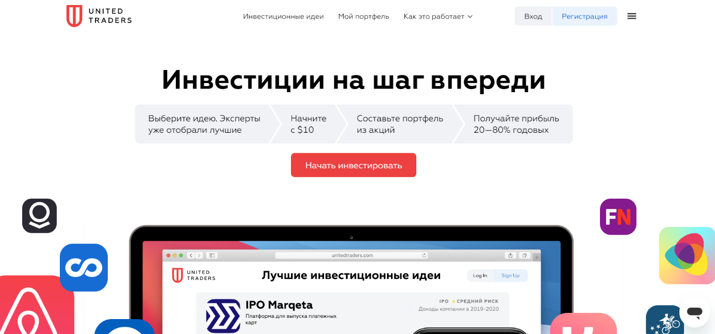Click the Palantir app icon
715x334 pixels.
pos(39,216)
